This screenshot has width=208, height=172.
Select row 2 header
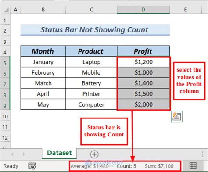click(x=5, y=30)
